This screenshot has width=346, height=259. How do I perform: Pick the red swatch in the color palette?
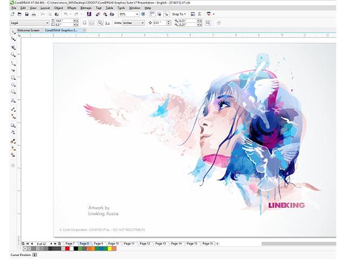click(66, 249)
